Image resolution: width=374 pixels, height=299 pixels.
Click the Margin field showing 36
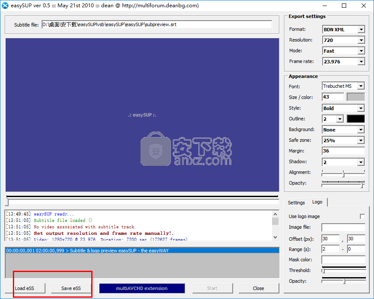click(343, 151)
